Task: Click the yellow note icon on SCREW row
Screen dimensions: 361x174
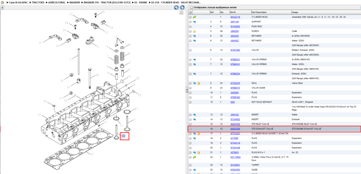Action: click(x=195, y=31)
